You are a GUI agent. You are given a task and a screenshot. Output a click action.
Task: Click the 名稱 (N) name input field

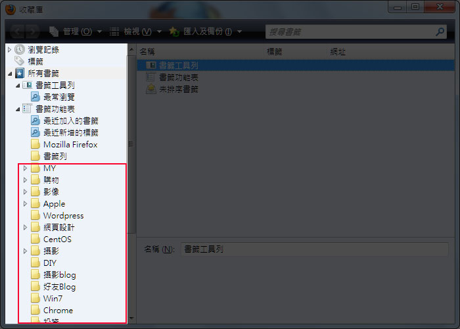click(315, 249)
